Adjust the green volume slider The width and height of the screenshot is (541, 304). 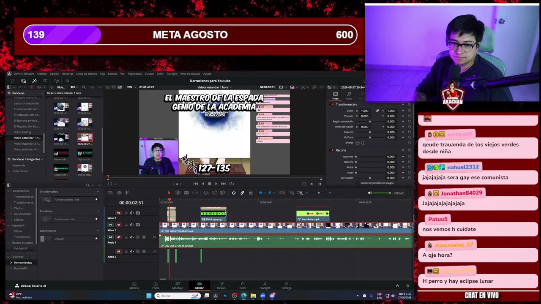point(383,193)
